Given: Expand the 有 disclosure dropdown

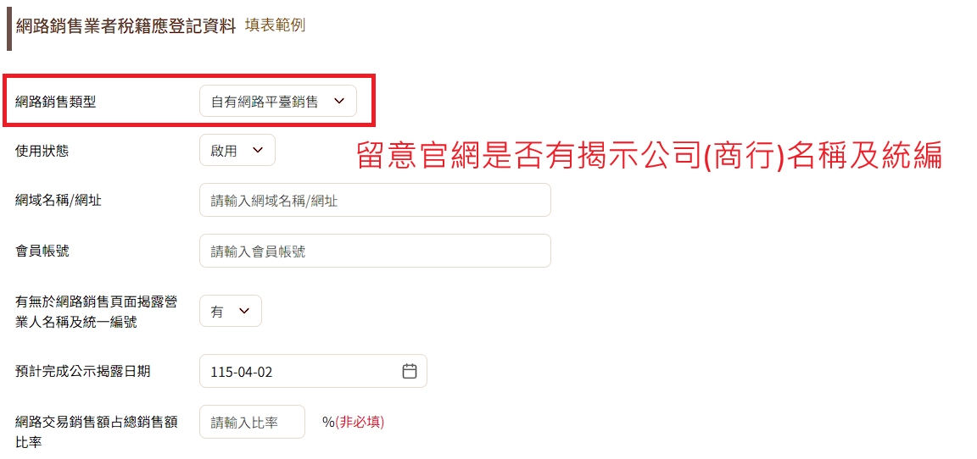Looking at the screenshot, I should point(230,311).
